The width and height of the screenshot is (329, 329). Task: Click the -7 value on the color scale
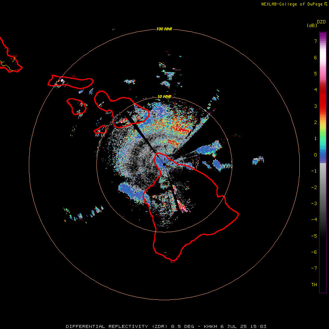314,268
